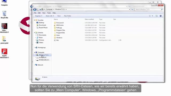Collapse the Computer group

(x=34, y=53)
